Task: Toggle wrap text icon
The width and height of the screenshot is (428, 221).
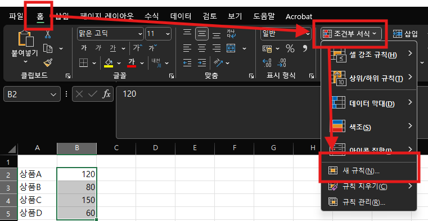Action: click(231, 34)
